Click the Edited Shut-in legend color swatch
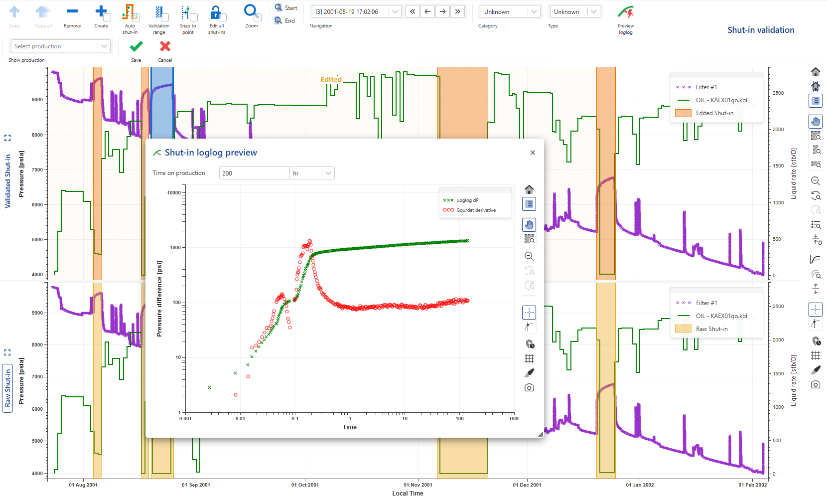The image size is (827, 503). pyautogui.click(x=683, y=113)
